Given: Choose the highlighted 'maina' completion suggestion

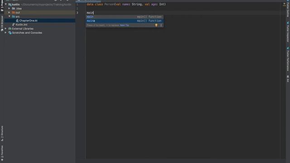Looking at the screenshot, I should pyautogui.click(x=125, y=21).
